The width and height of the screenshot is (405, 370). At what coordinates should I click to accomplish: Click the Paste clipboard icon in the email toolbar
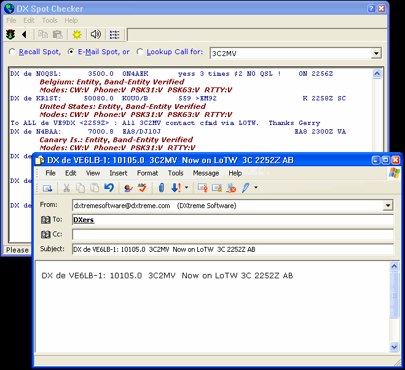95,188
